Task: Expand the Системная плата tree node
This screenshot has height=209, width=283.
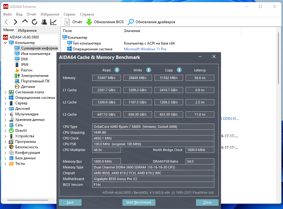Action: coord(5,92)
